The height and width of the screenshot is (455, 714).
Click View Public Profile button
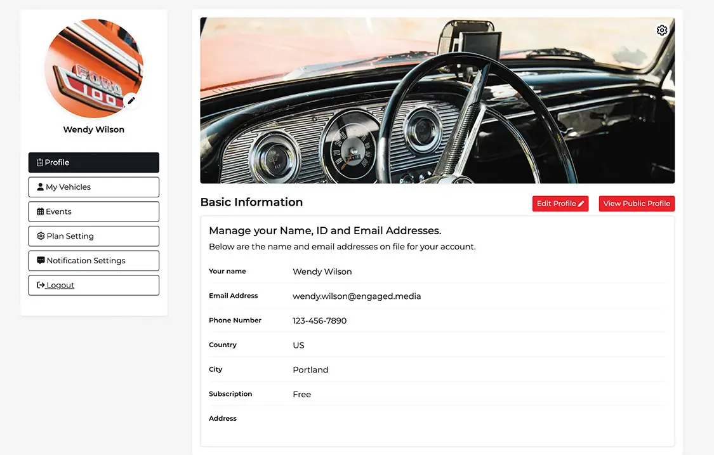pos(637,204)
